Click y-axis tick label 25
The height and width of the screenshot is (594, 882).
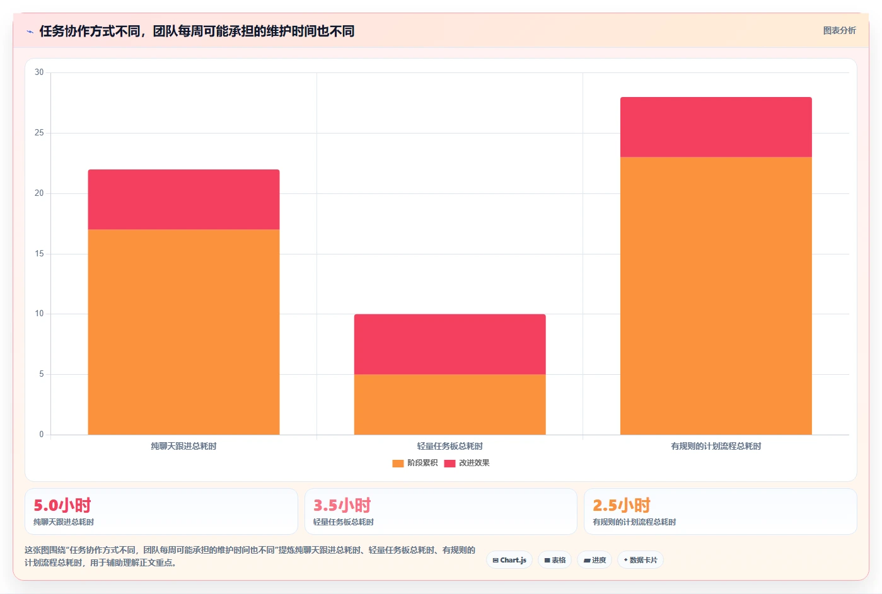(x=39, y=133)
